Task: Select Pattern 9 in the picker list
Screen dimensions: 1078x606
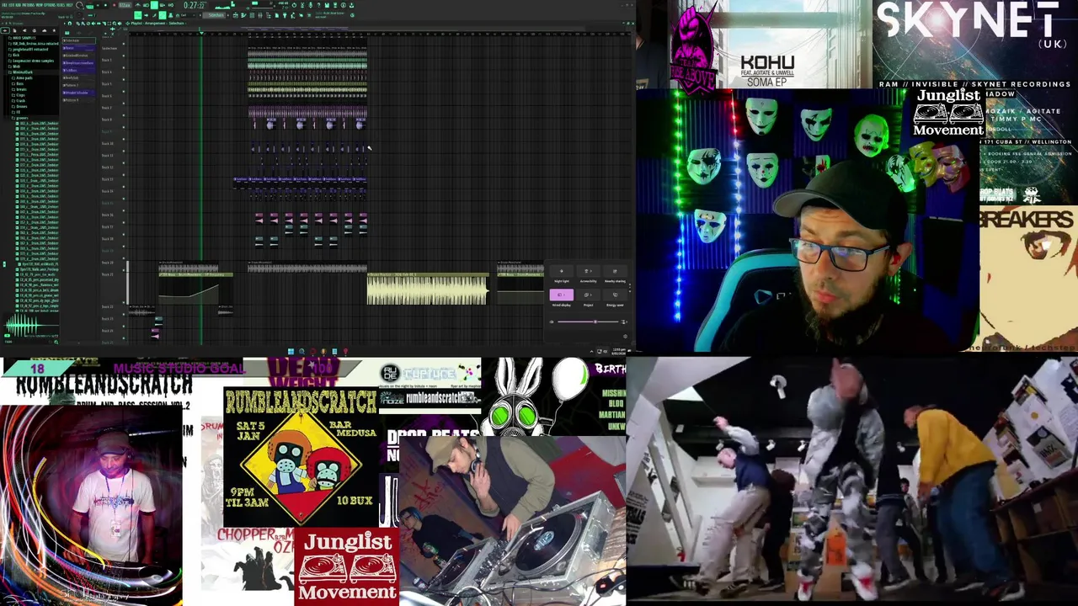Action: pyautogui.click(x=78, y=100)
